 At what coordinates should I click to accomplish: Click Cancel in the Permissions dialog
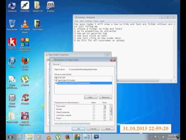[x=93, y=129]
